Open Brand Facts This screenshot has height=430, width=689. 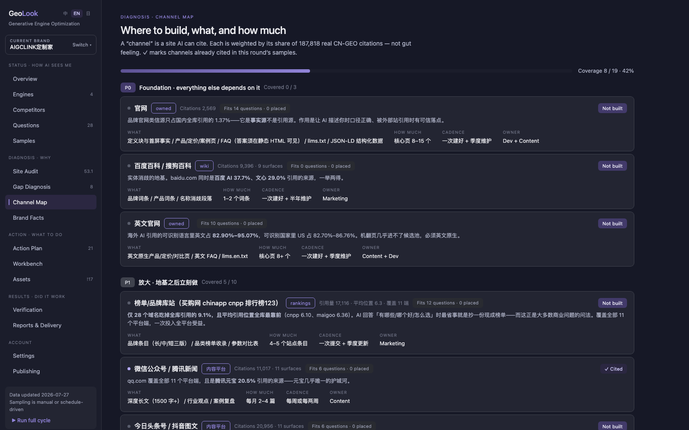pos(51,218)
